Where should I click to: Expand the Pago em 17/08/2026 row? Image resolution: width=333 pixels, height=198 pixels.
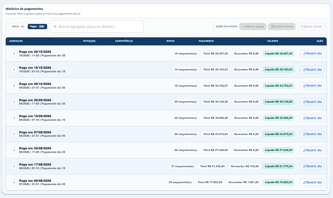coord(14,166)
